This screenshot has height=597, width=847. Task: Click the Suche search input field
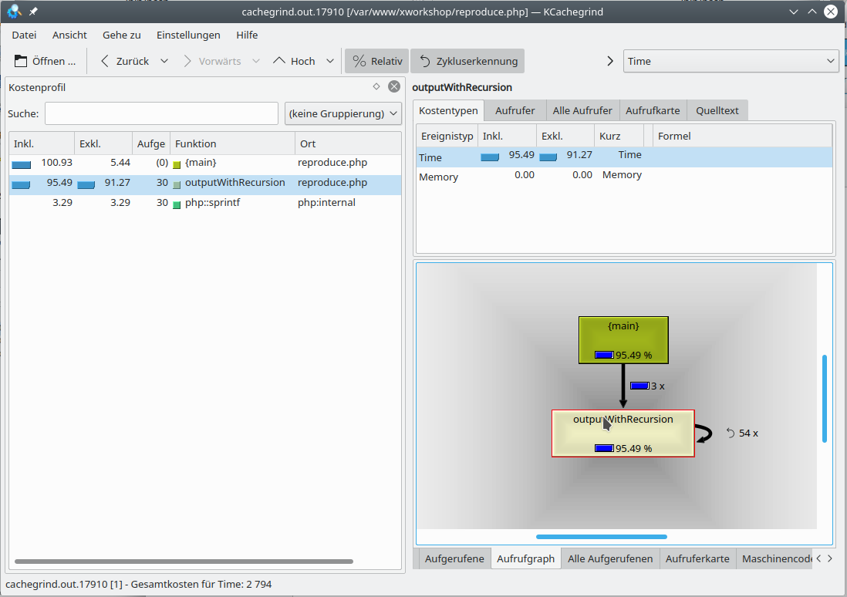(x=161, y=113)
